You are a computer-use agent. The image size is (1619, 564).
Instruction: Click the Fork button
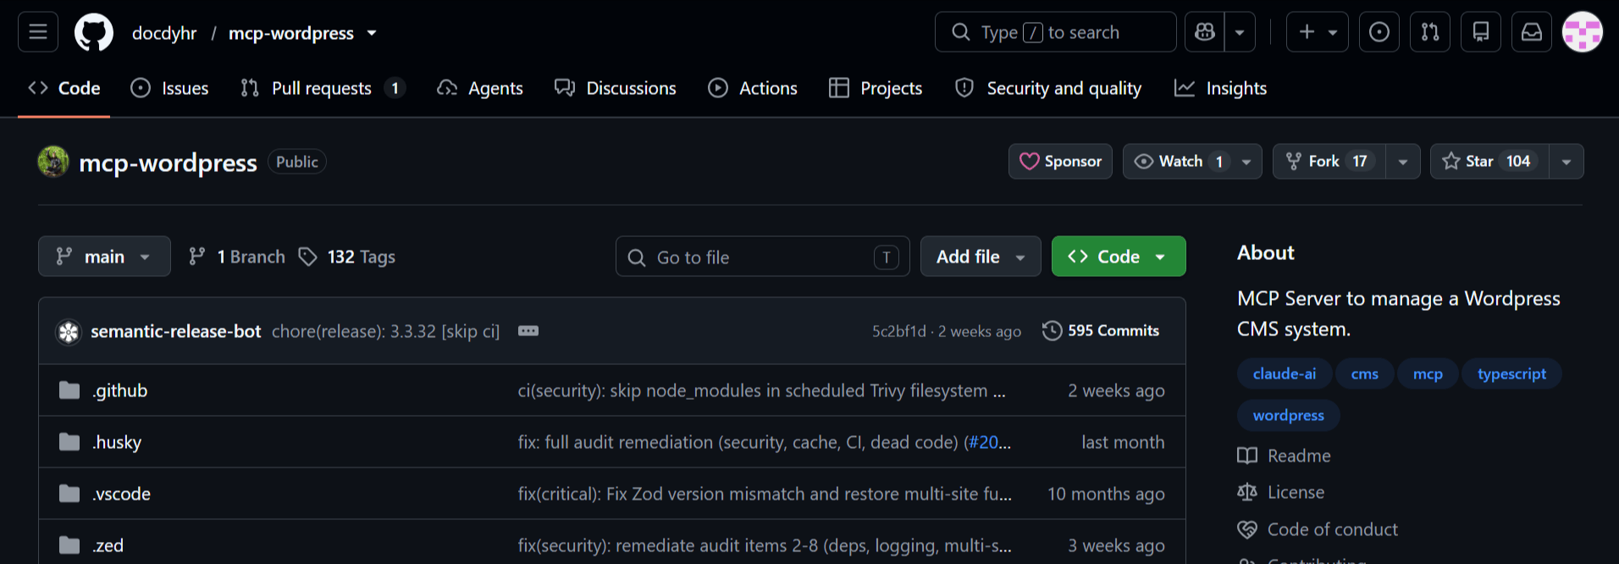click(1329, 161)
